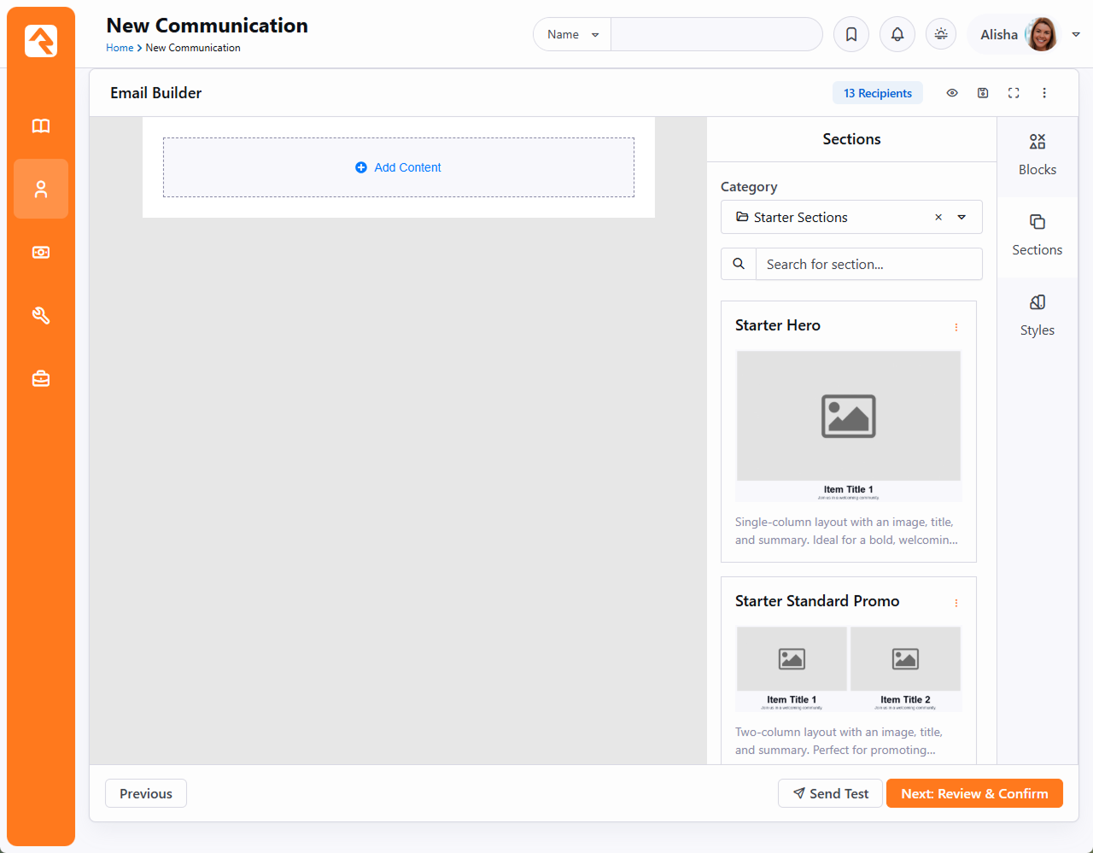Toggle email preview with eye icon
The height and width of the screenshot is (853, 1093).
point(952,93)
